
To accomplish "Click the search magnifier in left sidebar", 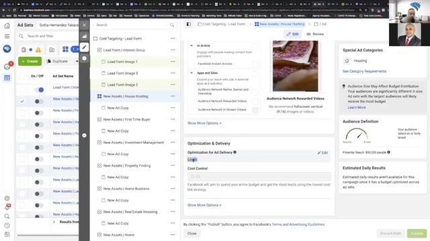I will (7, 216).
